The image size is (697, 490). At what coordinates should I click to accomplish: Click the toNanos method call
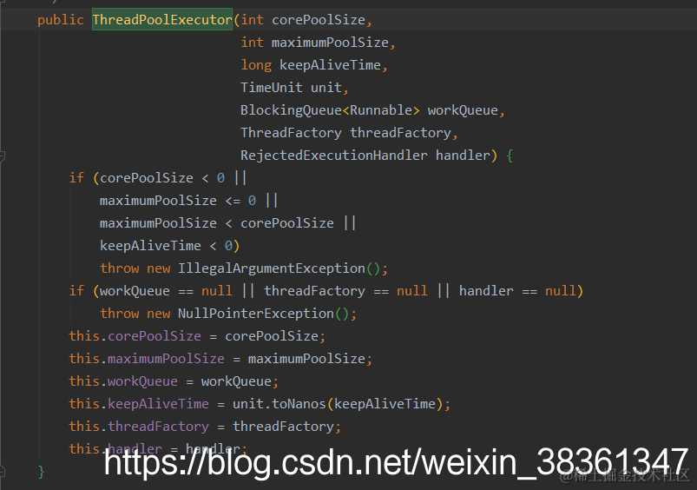tap(299, 404)
